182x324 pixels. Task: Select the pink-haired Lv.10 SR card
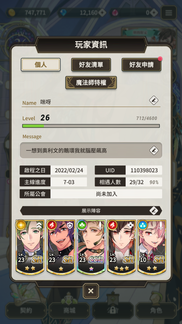coord(152,247)
